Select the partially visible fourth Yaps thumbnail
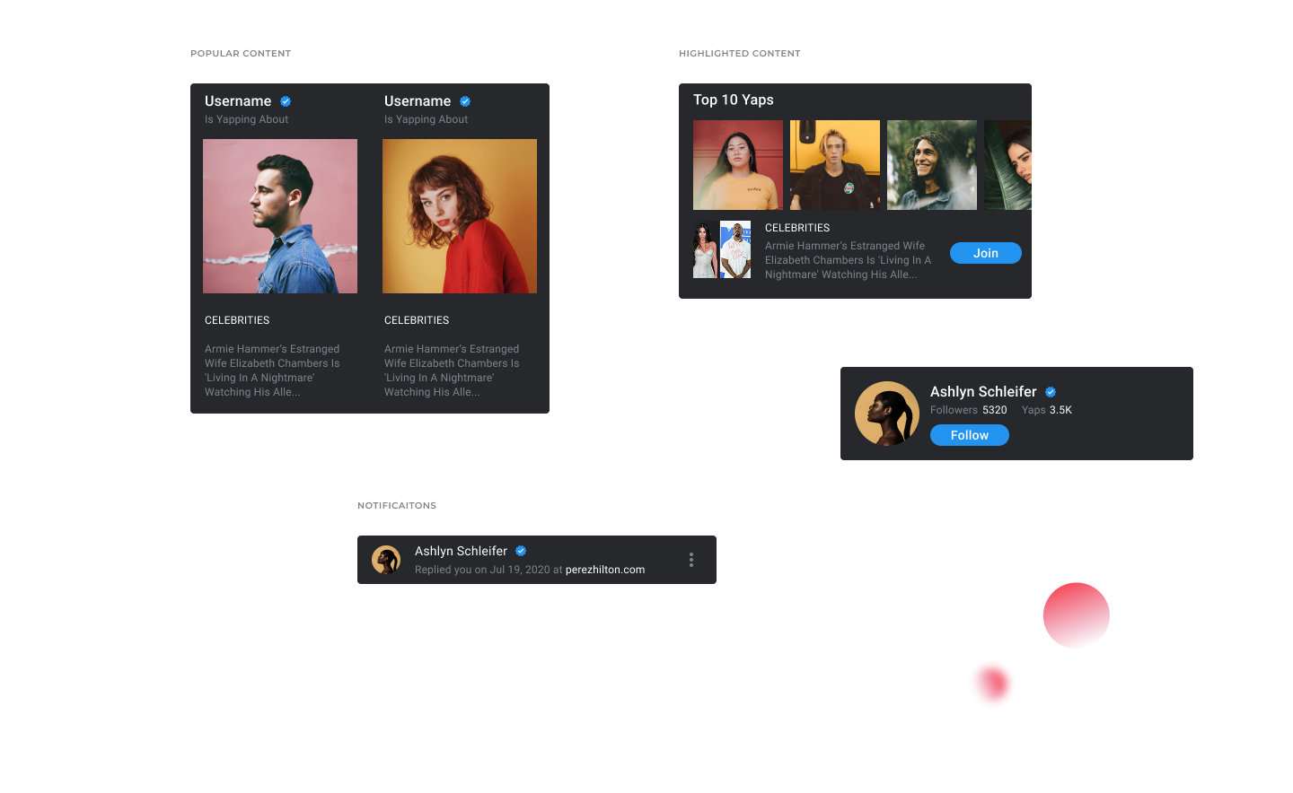The height and width of the screenshot is (793, 1293). pos(1007,165)
